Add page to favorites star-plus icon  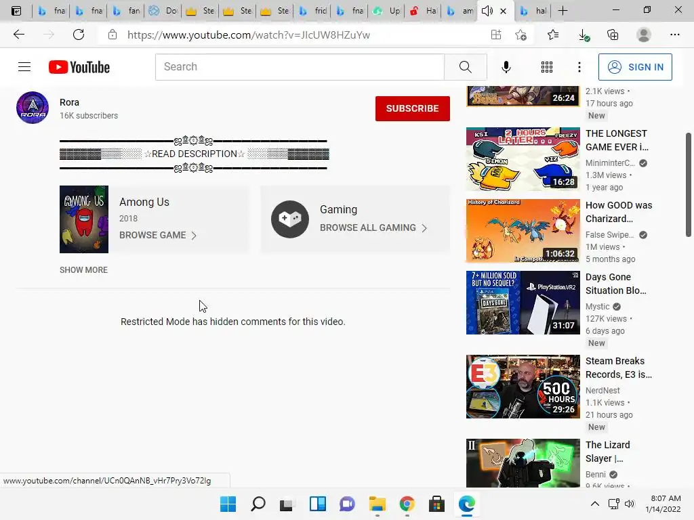pyautogui.click(x=521, y=35)
